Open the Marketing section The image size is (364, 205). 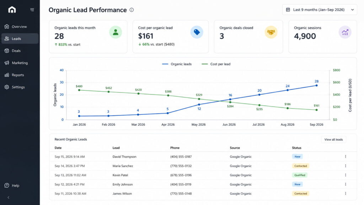click(x=20, y=63)
